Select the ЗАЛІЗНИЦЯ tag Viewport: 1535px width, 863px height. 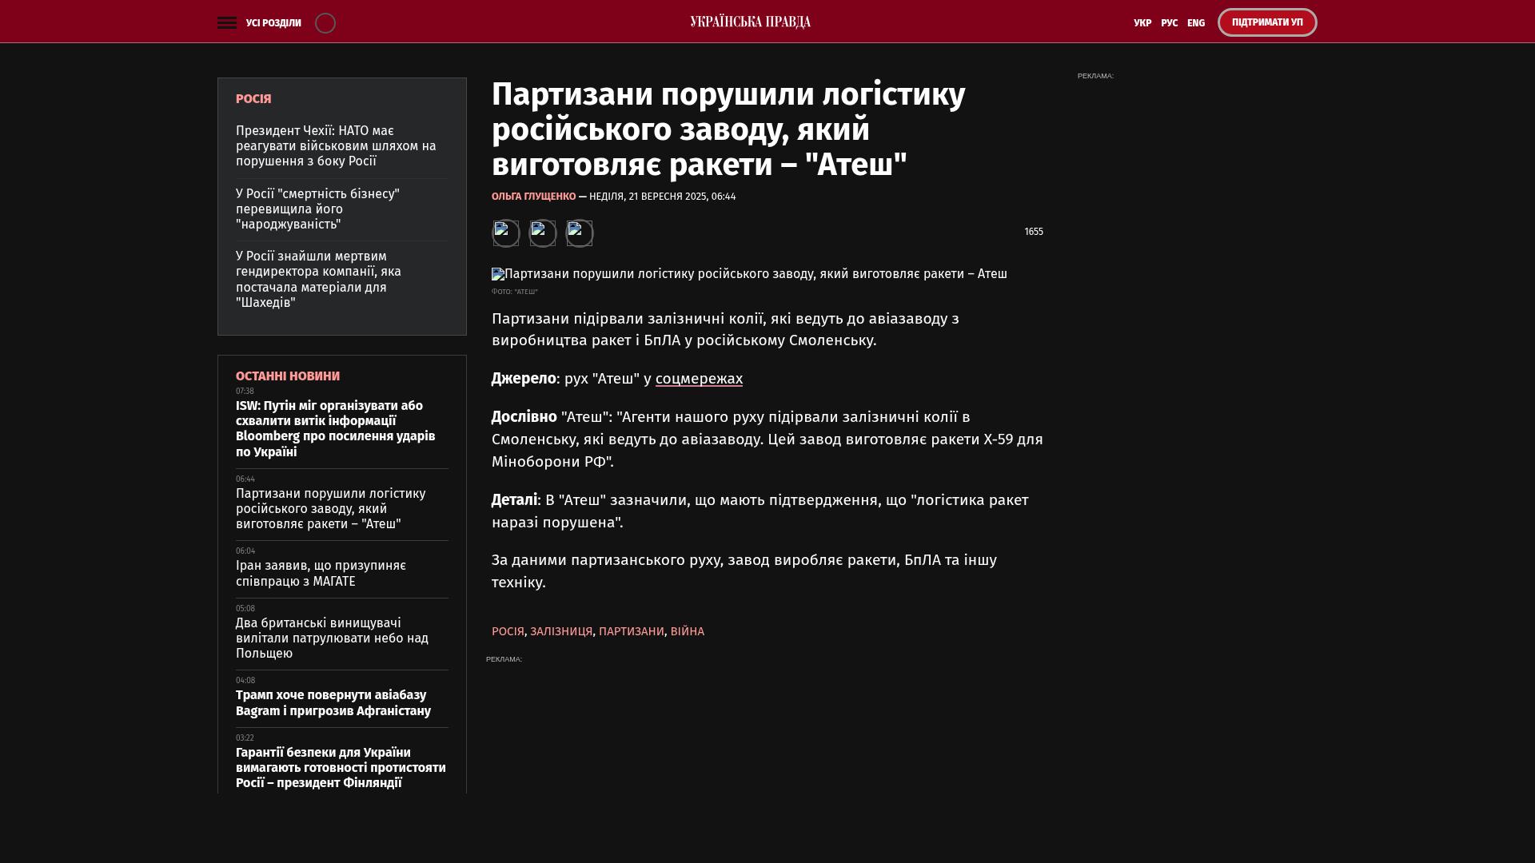[x=561, y=631]
